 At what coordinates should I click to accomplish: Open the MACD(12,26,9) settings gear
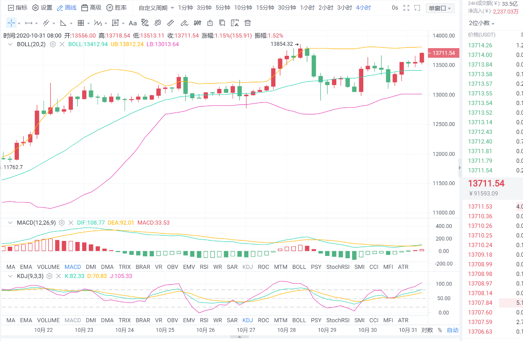click(x=62, y=222)
